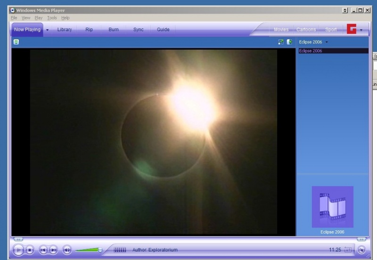This screenshot has height=260, width=377.
Task: Switch to the Library tab
Action: (65, 29)
